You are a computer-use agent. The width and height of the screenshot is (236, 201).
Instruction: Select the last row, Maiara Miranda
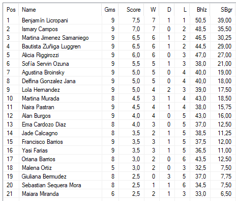[x=120, y=194]
